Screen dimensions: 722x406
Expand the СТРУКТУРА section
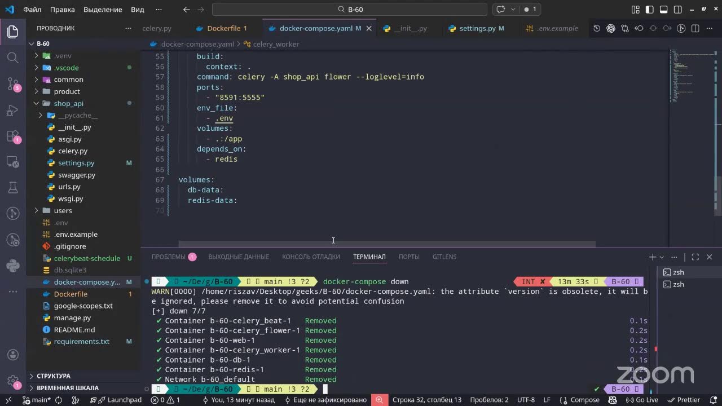pos(54,376)
